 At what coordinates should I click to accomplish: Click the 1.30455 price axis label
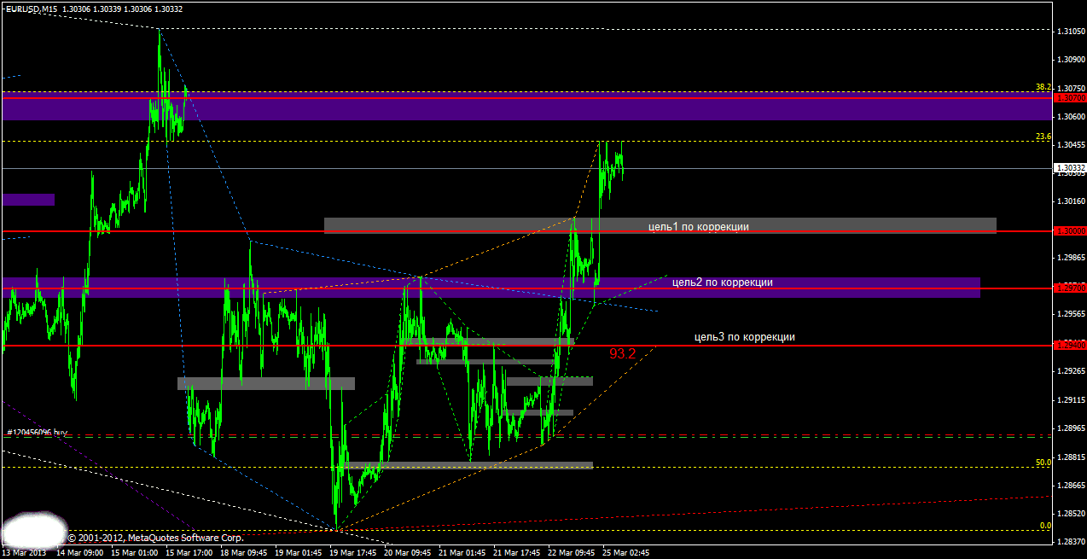click(1071, 145)
